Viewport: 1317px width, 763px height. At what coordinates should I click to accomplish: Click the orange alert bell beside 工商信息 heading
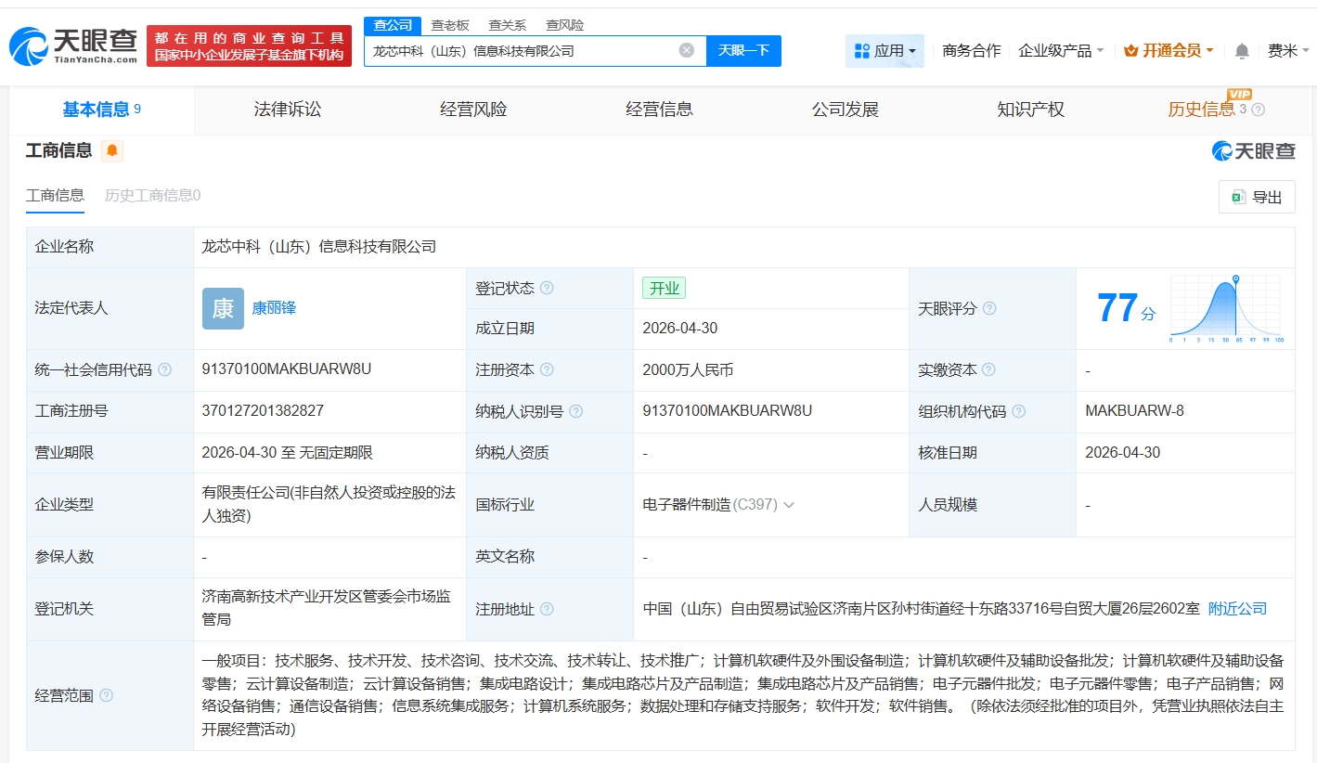click(112, 150)
